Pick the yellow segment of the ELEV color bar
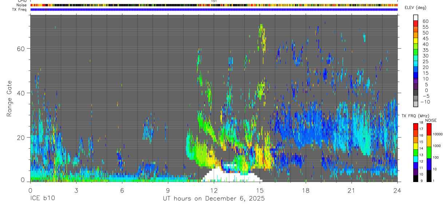The width and height of the screenshot is (447, 206). 416,40
